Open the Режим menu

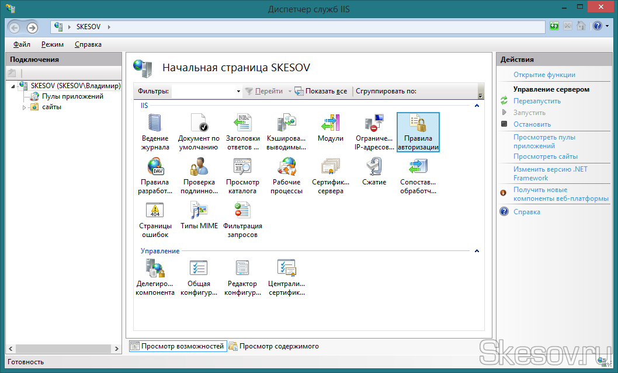[x=53, y=44]
